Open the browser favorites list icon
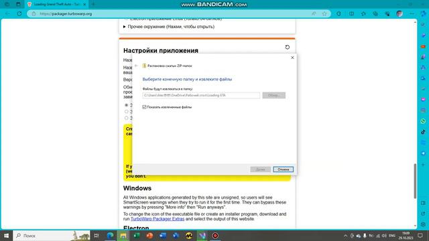 (363, 13)
